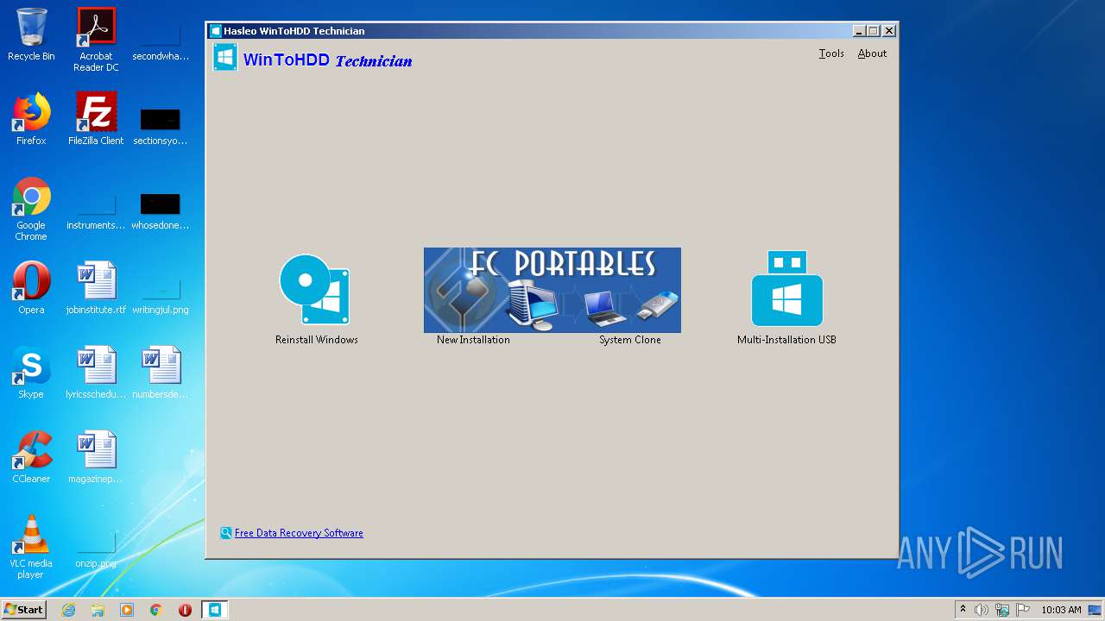1105x621 pixels.
Task: Minimize the WinToHDD window
Action: coord(859,31)
